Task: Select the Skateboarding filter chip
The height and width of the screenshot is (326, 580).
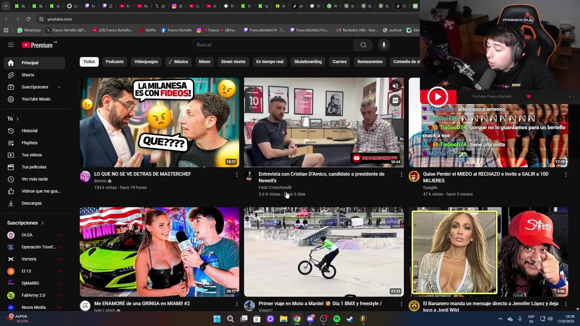Action: click(x=308, y=62)
